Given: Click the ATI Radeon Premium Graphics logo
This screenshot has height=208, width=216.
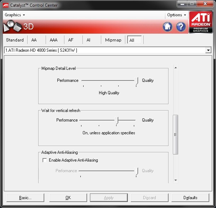Looking at the screenshot, I should click(x=200, y=22).
